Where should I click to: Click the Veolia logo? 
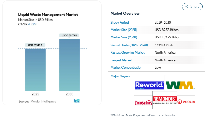point(186,102)
